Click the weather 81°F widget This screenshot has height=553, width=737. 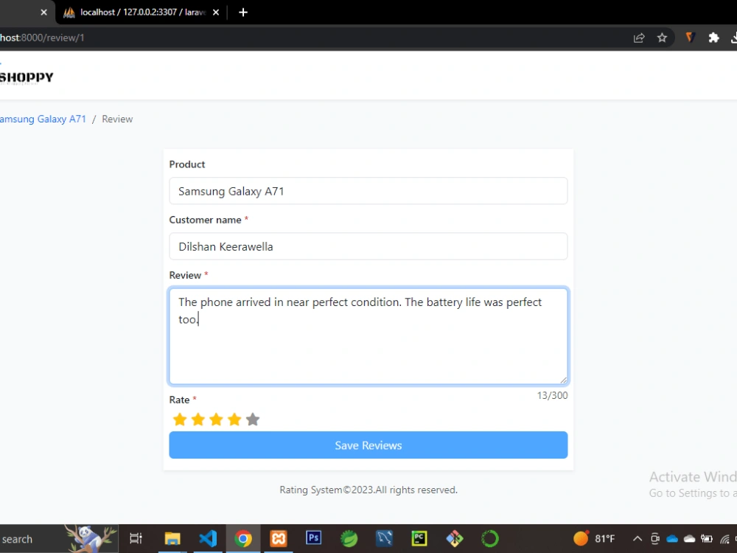[x=594, y=538]
